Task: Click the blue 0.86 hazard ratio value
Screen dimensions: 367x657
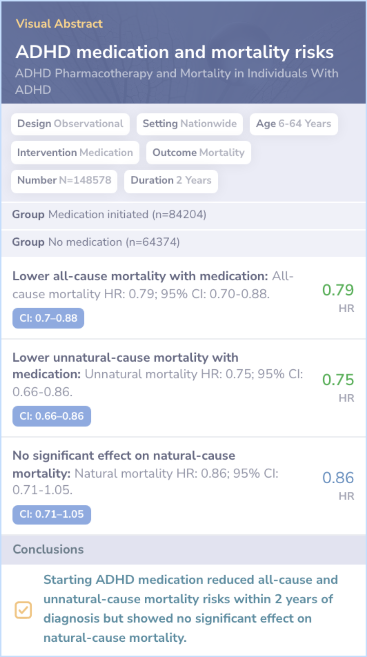Action: 338,478
